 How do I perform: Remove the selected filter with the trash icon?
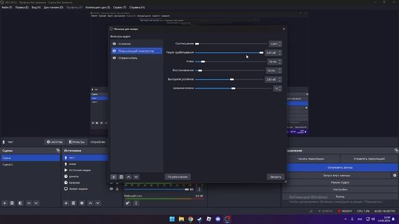pos(121,177)
